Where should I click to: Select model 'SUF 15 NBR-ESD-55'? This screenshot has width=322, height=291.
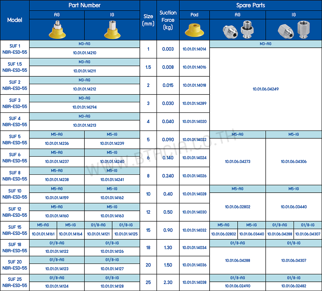pyautogui.click(x=15, y=230)
